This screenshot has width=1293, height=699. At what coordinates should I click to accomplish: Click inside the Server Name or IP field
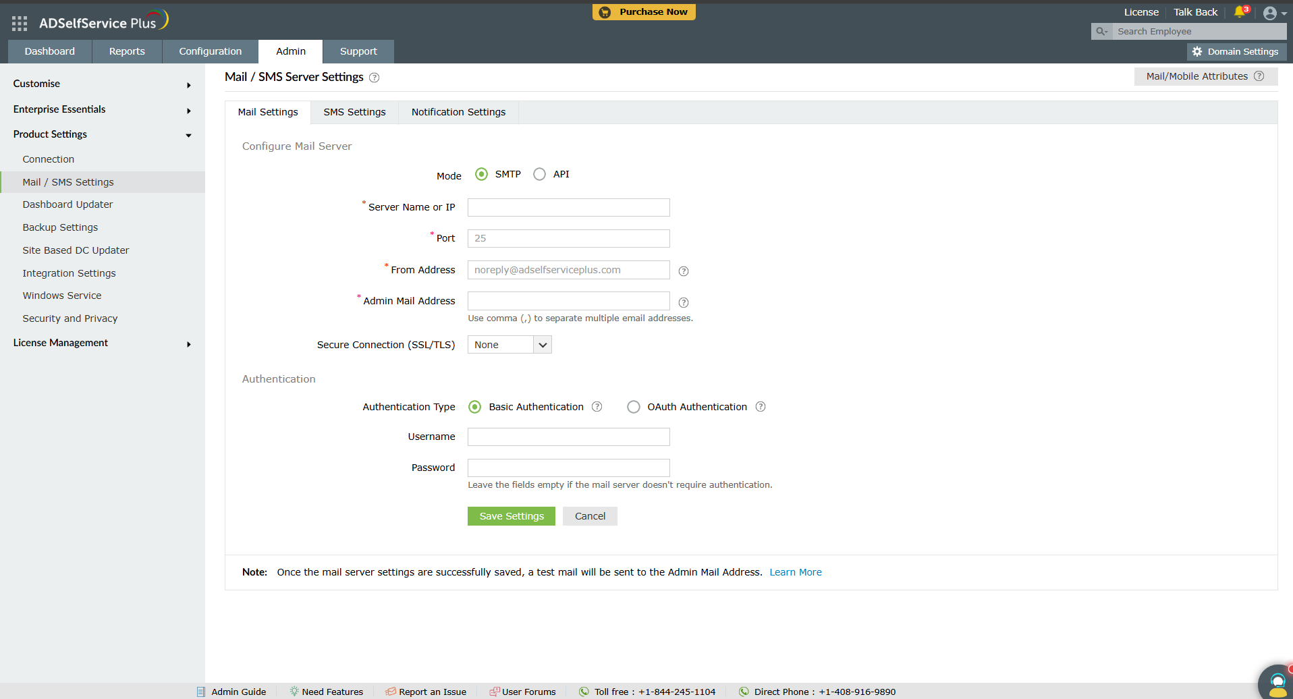[568, 207]
